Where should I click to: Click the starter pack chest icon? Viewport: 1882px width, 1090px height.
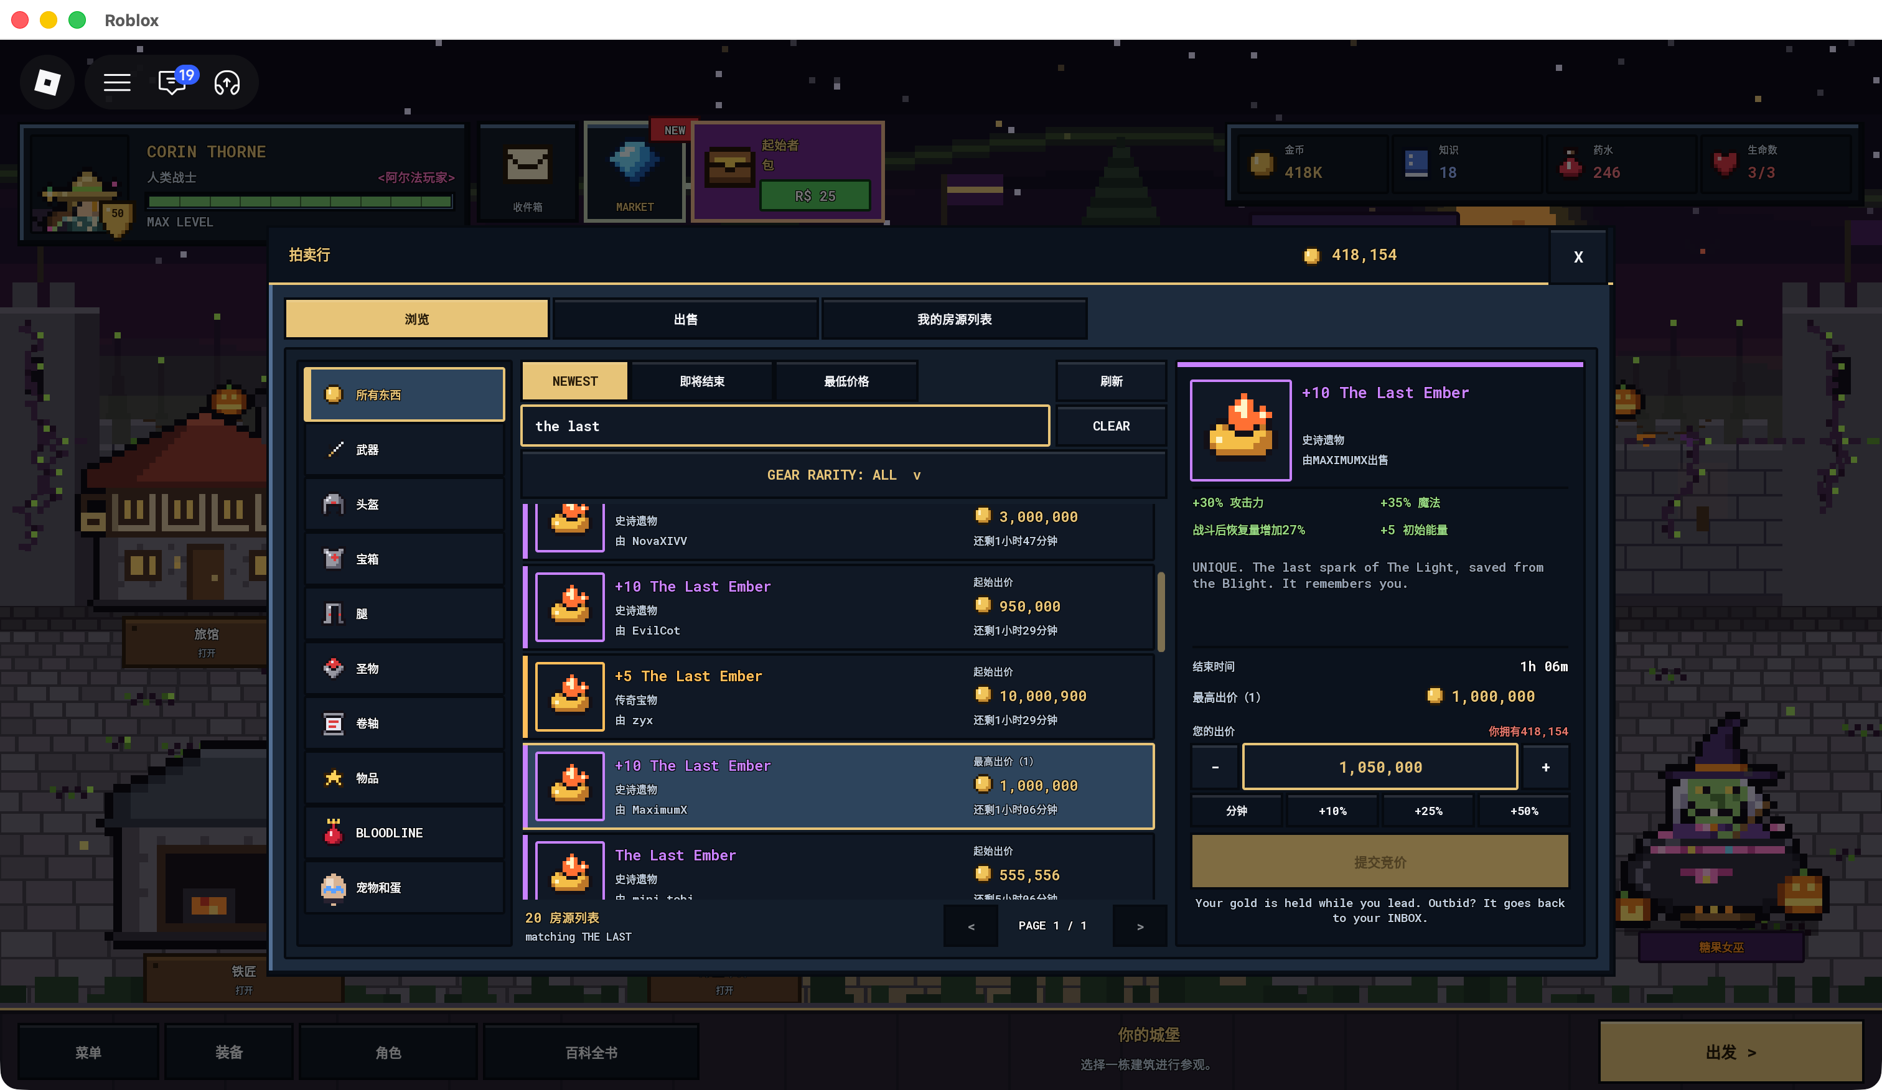(x=729, y=167)
